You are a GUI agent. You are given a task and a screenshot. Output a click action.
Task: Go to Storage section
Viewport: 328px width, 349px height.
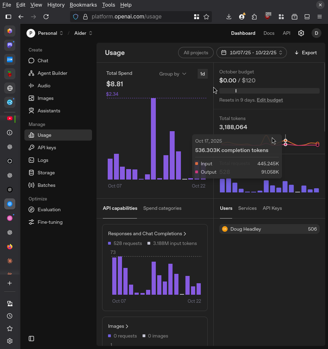(x=46, y=173)
